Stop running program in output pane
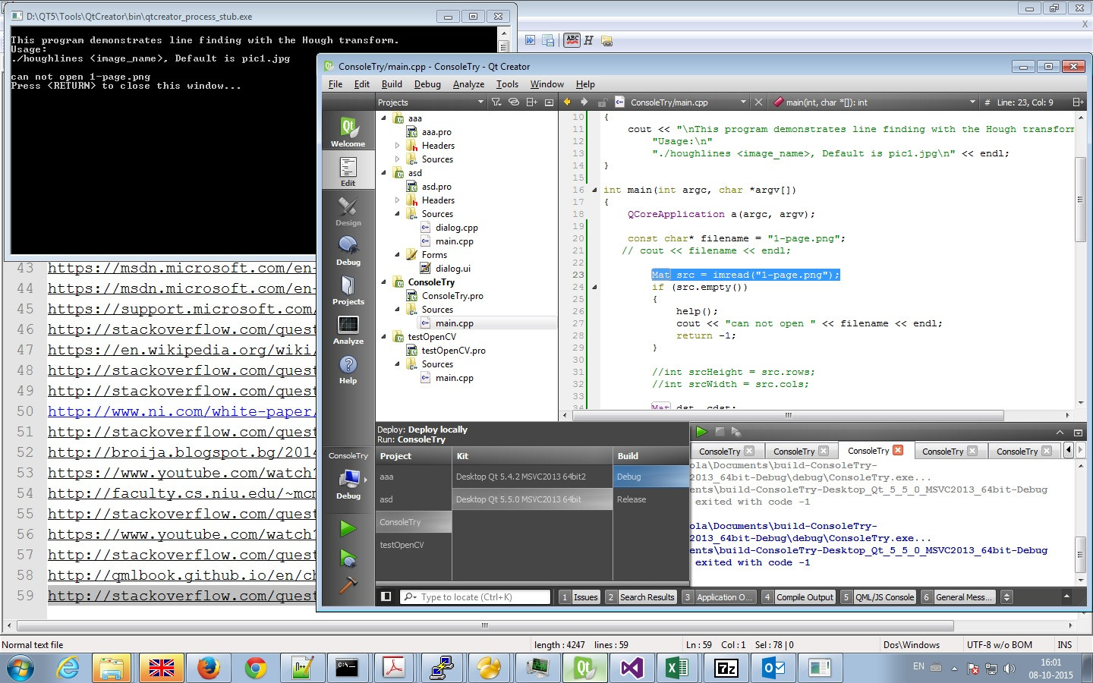This screenshot has width=1093, height=683. tap(720, 432)
